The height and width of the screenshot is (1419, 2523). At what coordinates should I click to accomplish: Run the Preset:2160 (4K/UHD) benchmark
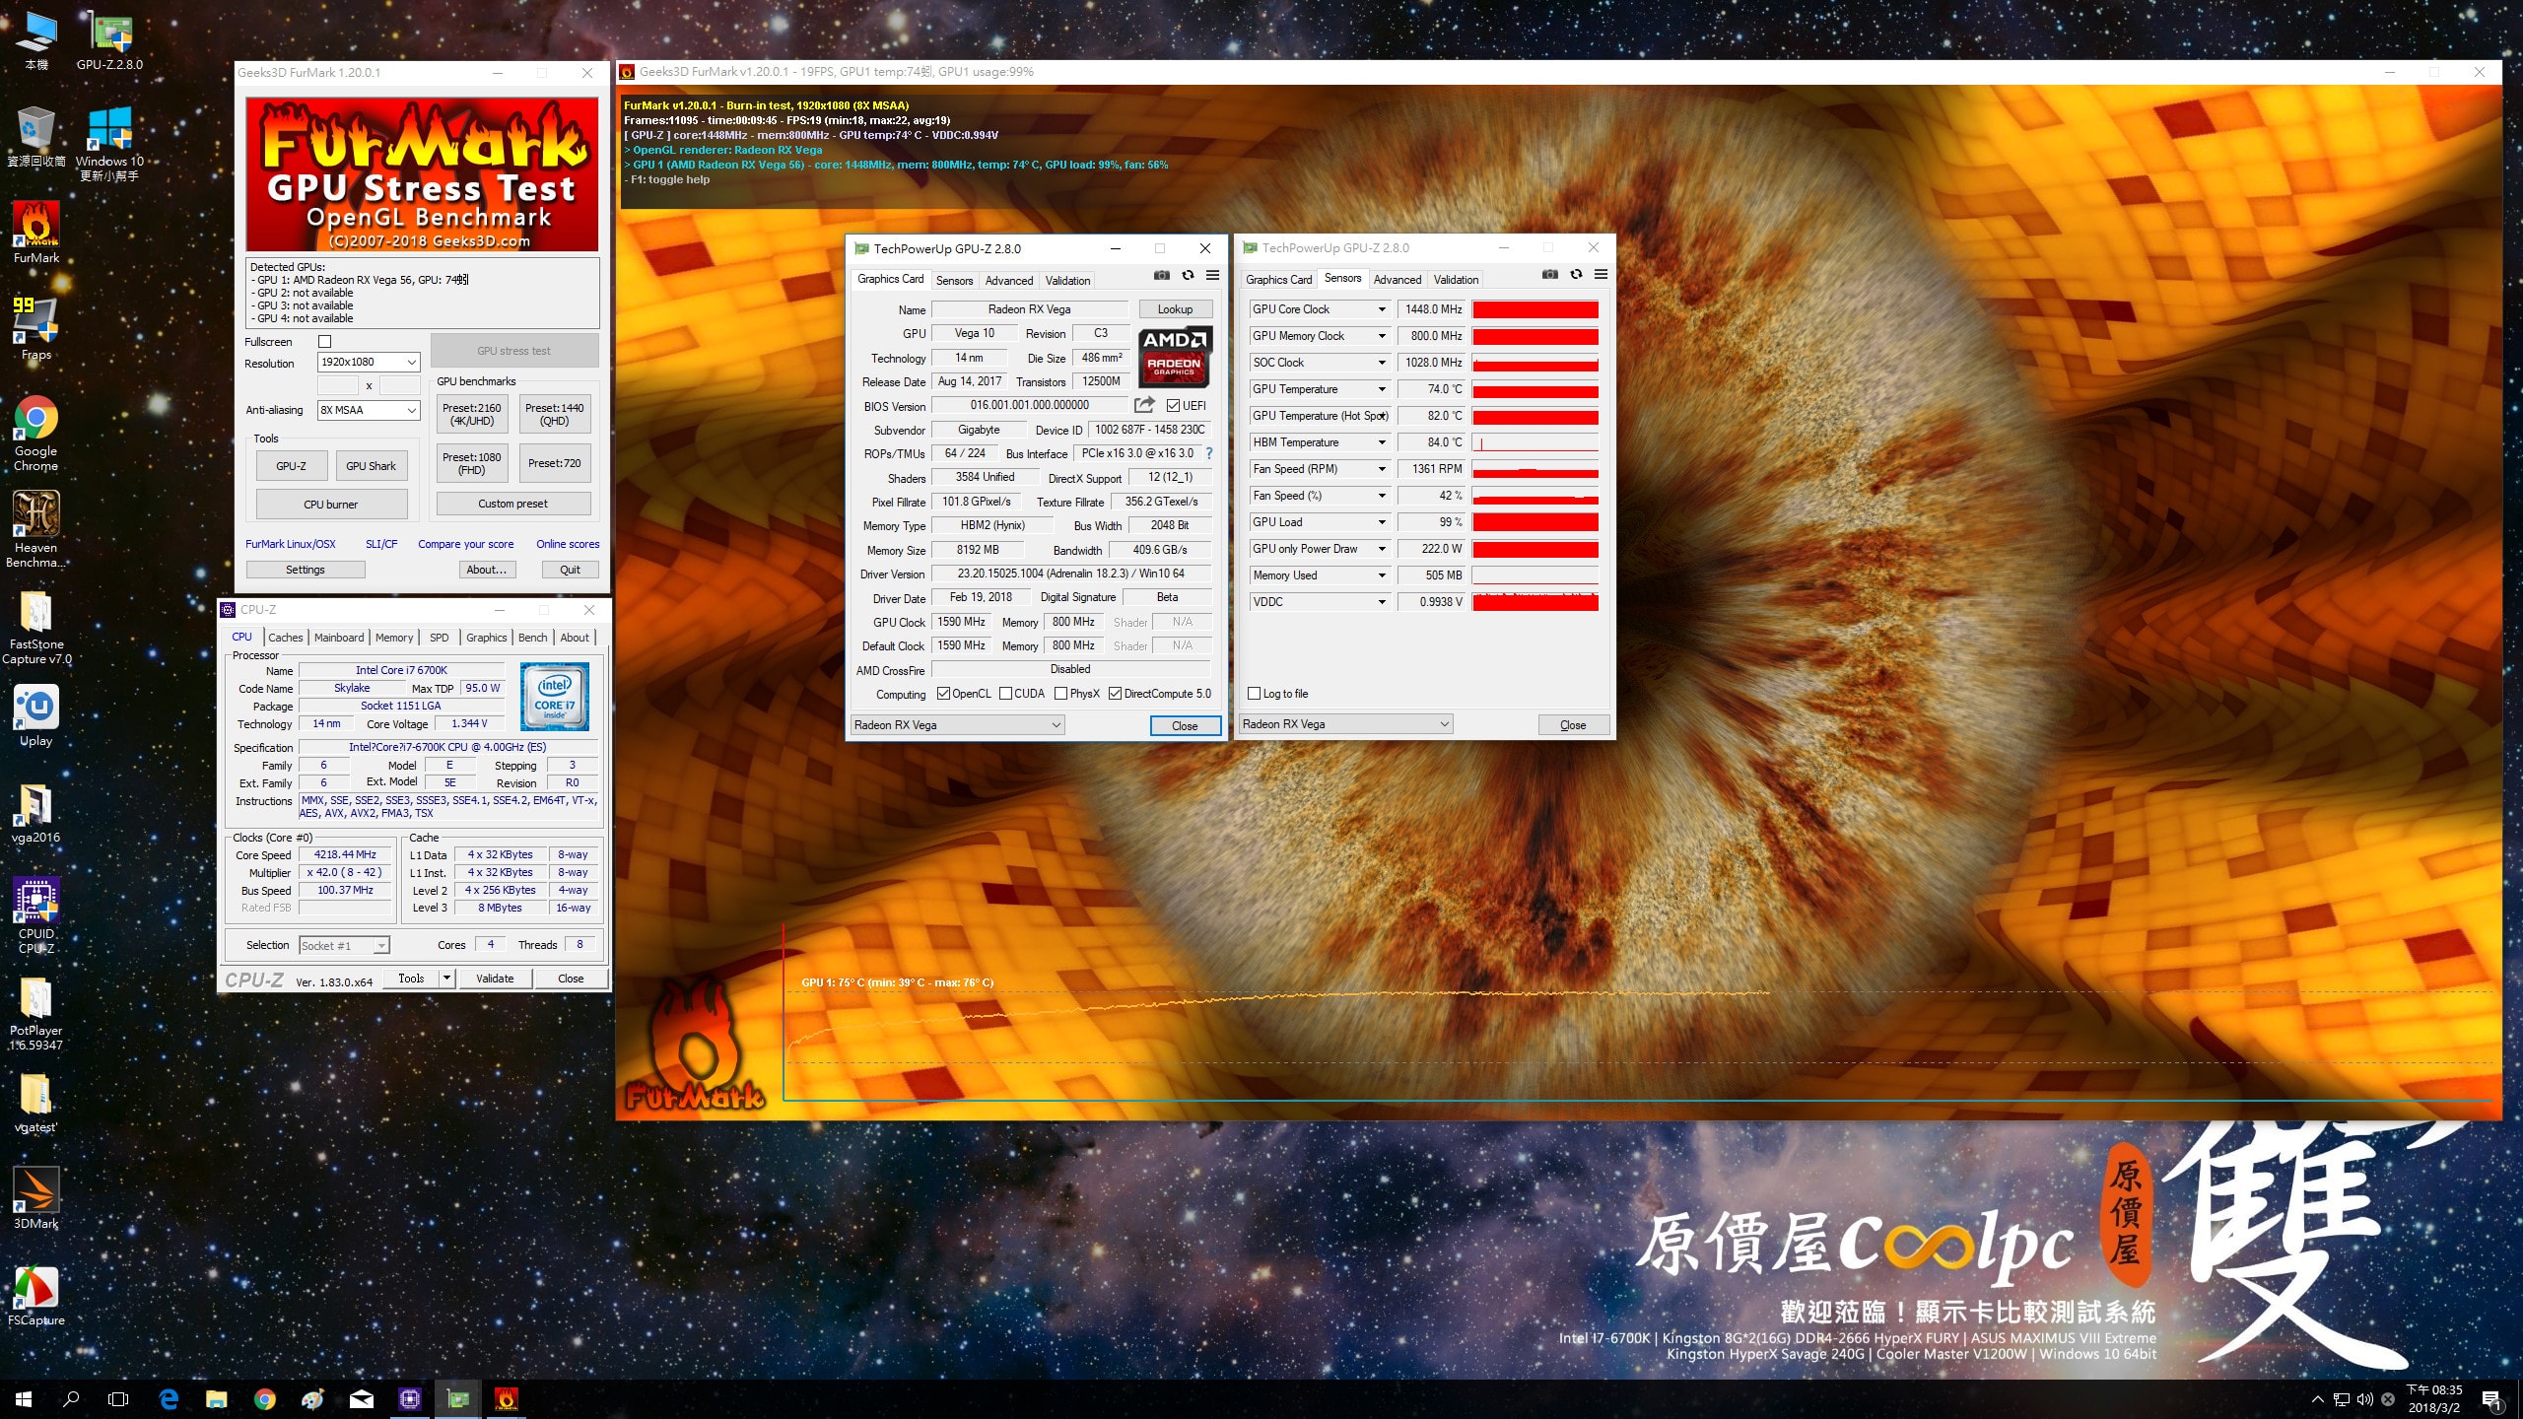[472, 414]
